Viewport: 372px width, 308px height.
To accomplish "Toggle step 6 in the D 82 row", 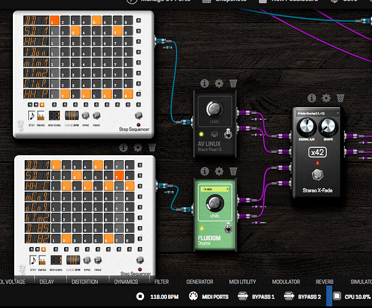I will (x=108, y=238).
